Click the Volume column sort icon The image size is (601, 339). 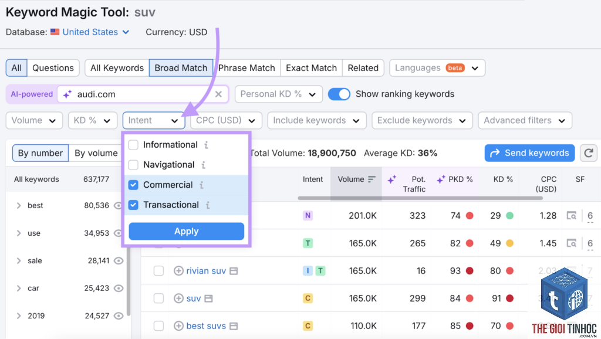372,179
